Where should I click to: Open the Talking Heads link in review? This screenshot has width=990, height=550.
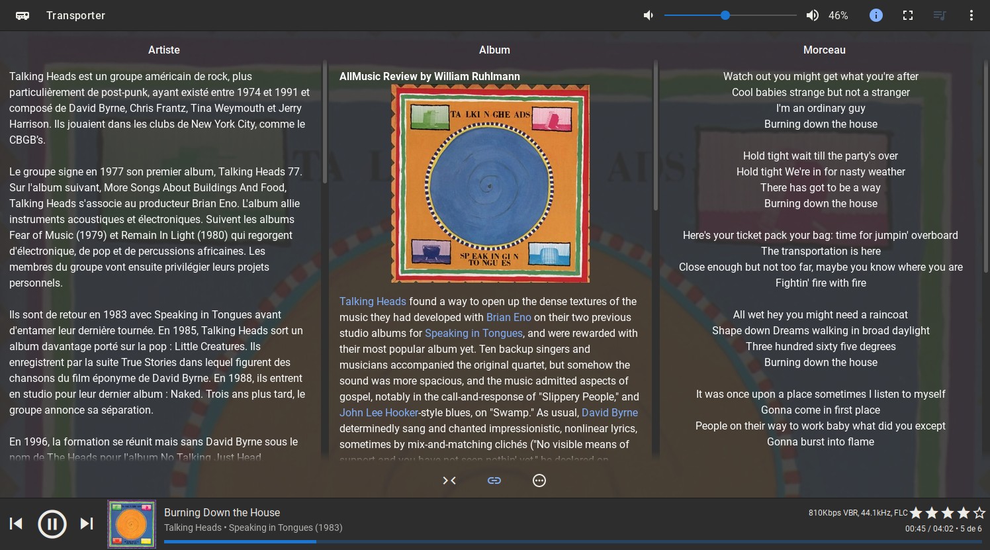pyautogui.click(x=373, y=301)
